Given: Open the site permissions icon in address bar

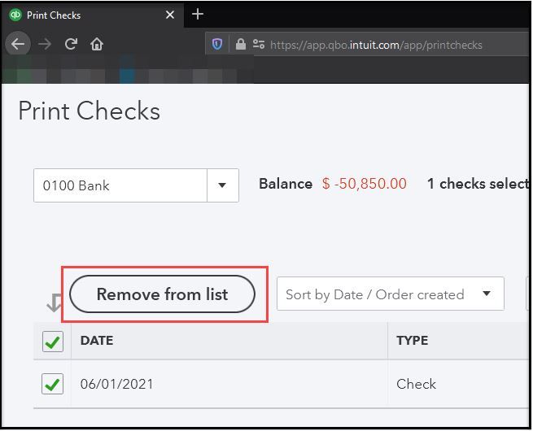Looking at the screenshot, I should (x=259, y=44).
